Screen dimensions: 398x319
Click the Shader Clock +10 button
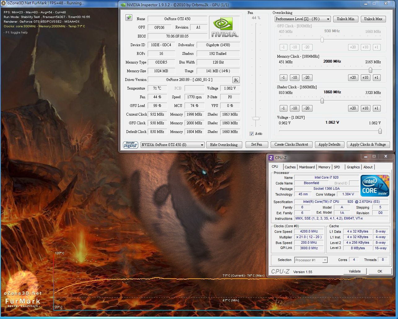(x=365, y=108)
